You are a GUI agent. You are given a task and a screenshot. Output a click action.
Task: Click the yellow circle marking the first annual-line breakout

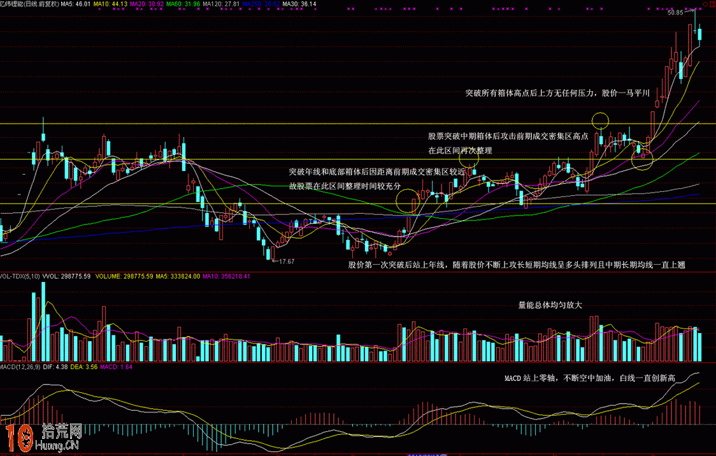410,199
